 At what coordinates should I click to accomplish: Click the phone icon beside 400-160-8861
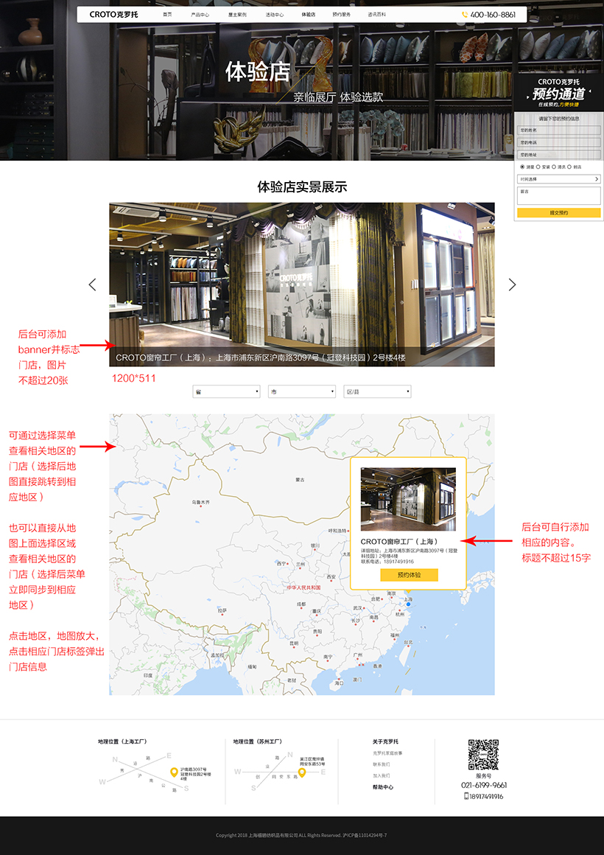[465, 15]
